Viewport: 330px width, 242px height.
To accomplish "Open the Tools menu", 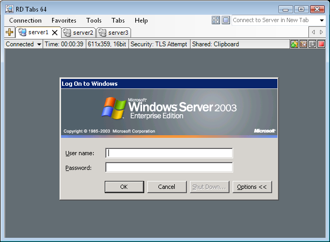I will [94, 21].
